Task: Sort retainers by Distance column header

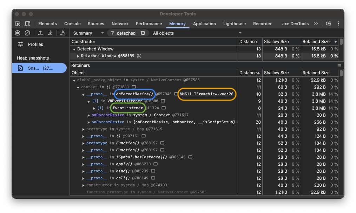Action: pos(250,73)
